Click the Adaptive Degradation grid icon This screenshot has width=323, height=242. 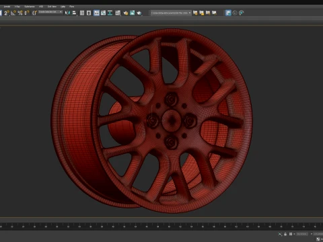291,234
